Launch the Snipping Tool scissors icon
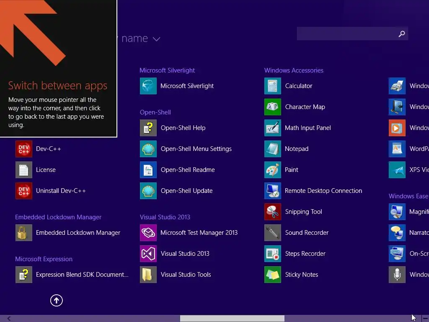This screenshot has height=322, width=429. (x=273, y=212)
